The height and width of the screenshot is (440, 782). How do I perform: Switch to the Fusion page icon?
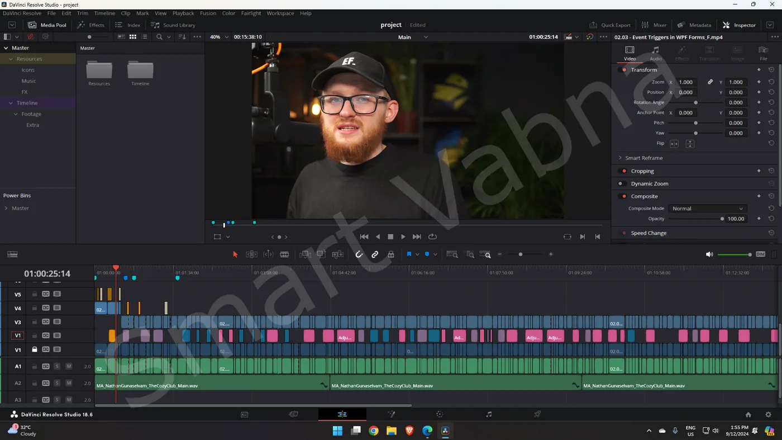[391, 414]
